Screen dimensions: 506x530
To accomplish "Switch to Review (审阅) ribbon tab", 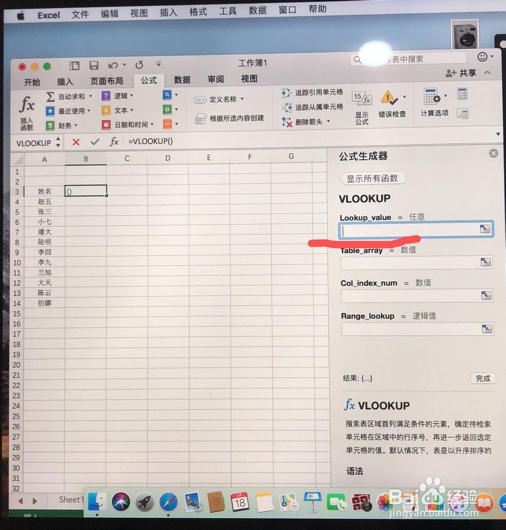I will click(216, 79).
